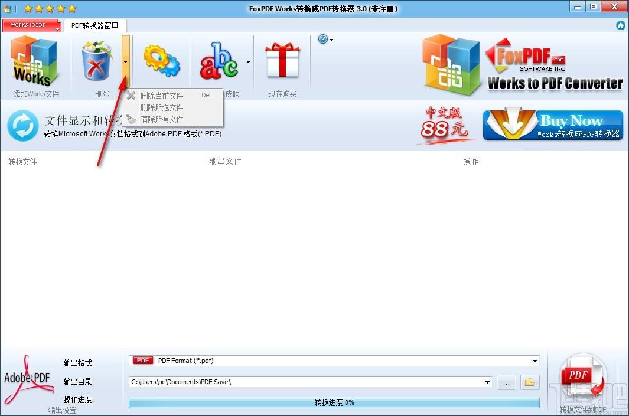
Task: Click the application icon in title bar
Action: [x=8, y=8]
